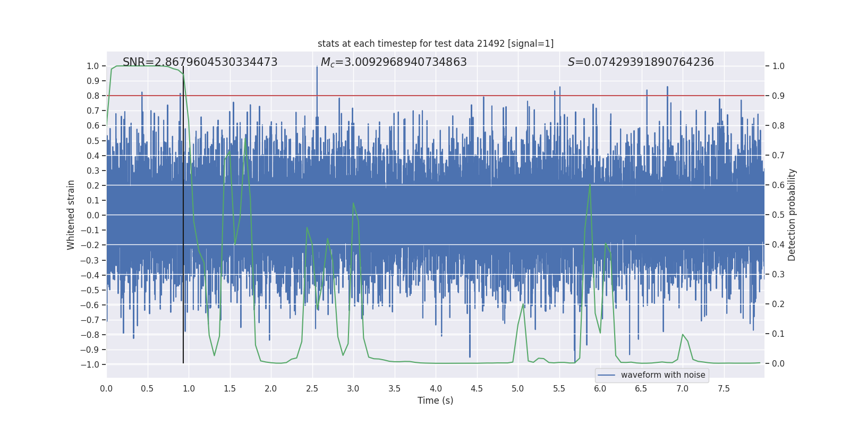Click the 0.4 tick on the Whitened strain axis
Screen dimensions: 850x425
(x=93, y=156)
